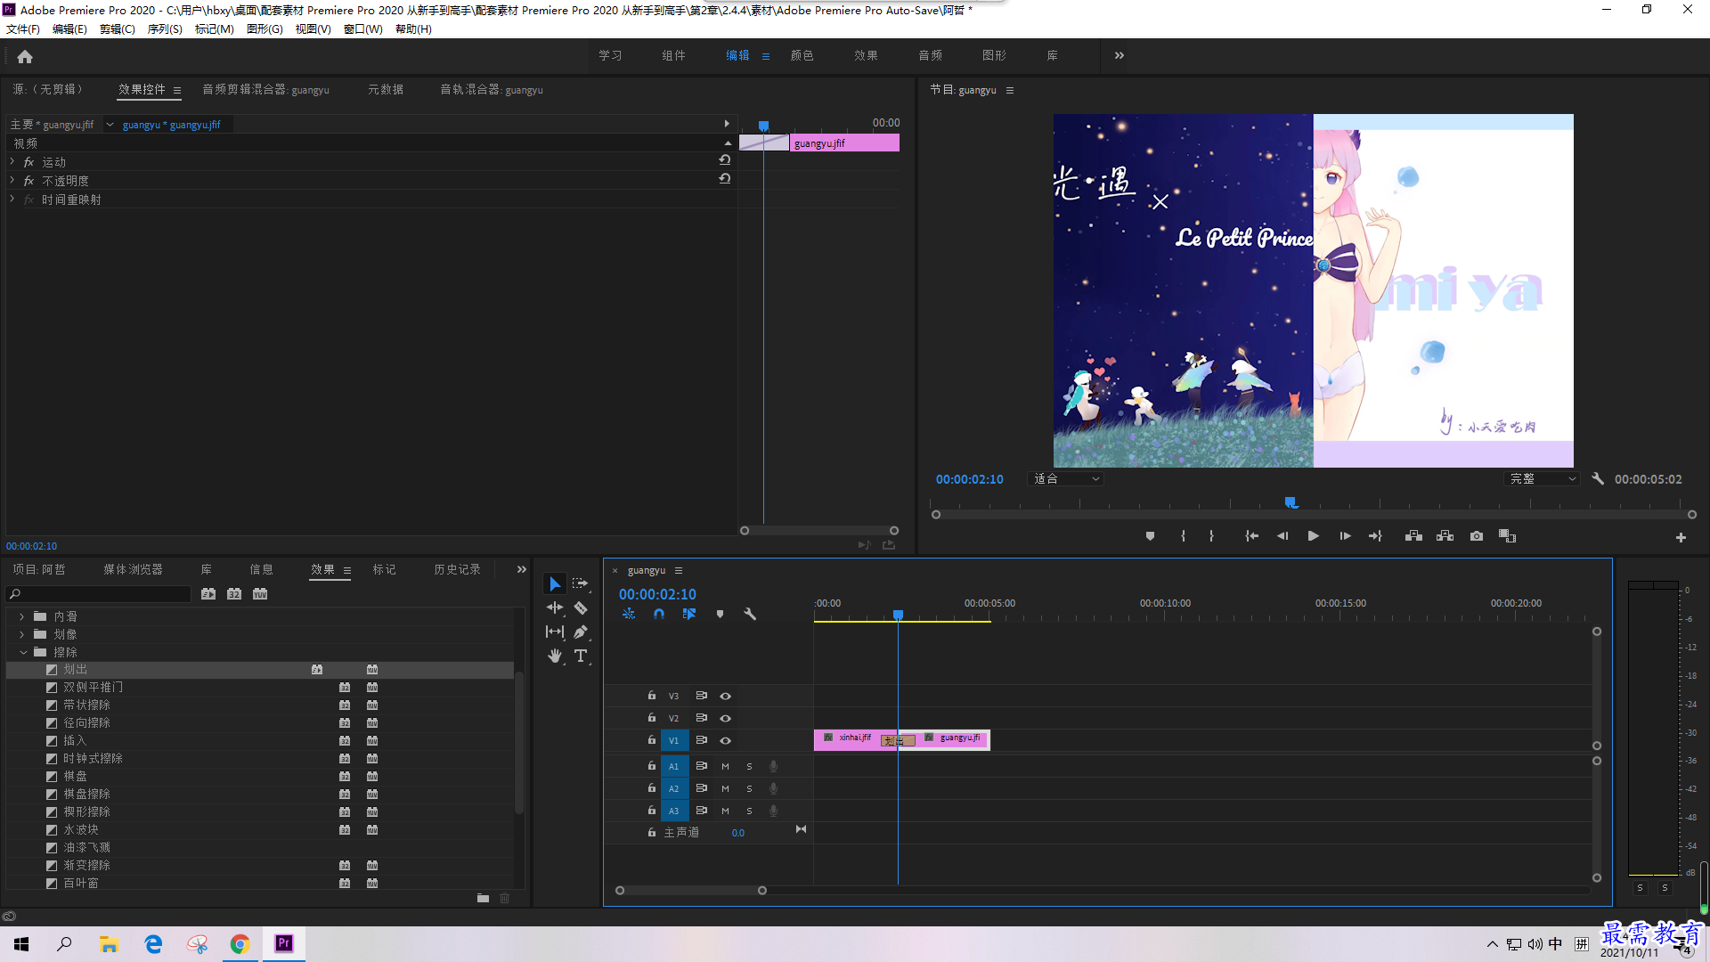
Task: Export frame with camera icon
Action: coord(1477,536)
